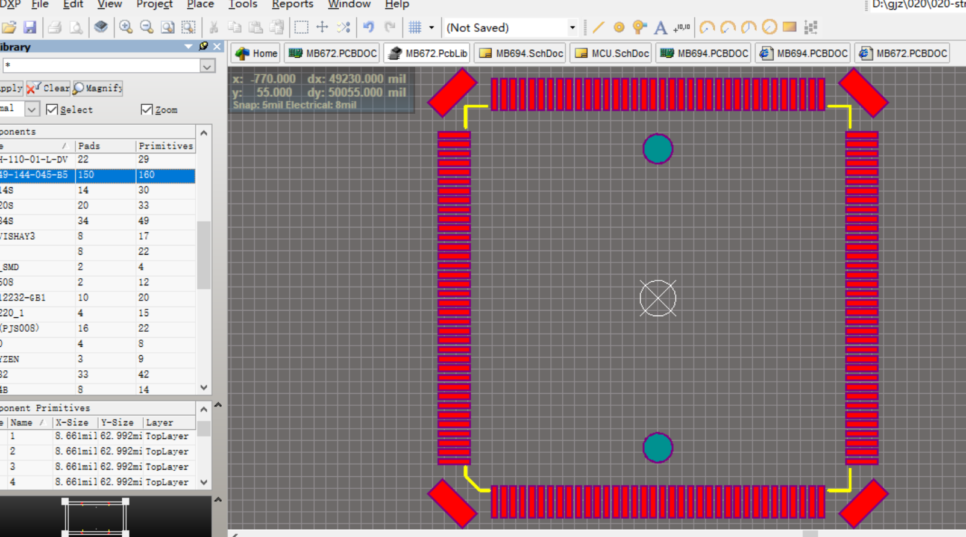The width and height of the screenshot is (966, 537).
Task: Fit the document with the zoom-fit icon
Action: pyautogui.click(x=168, y=28)
